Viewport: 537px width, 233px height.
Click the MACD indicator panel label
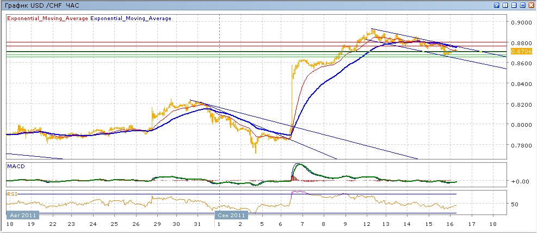point(15,165)
